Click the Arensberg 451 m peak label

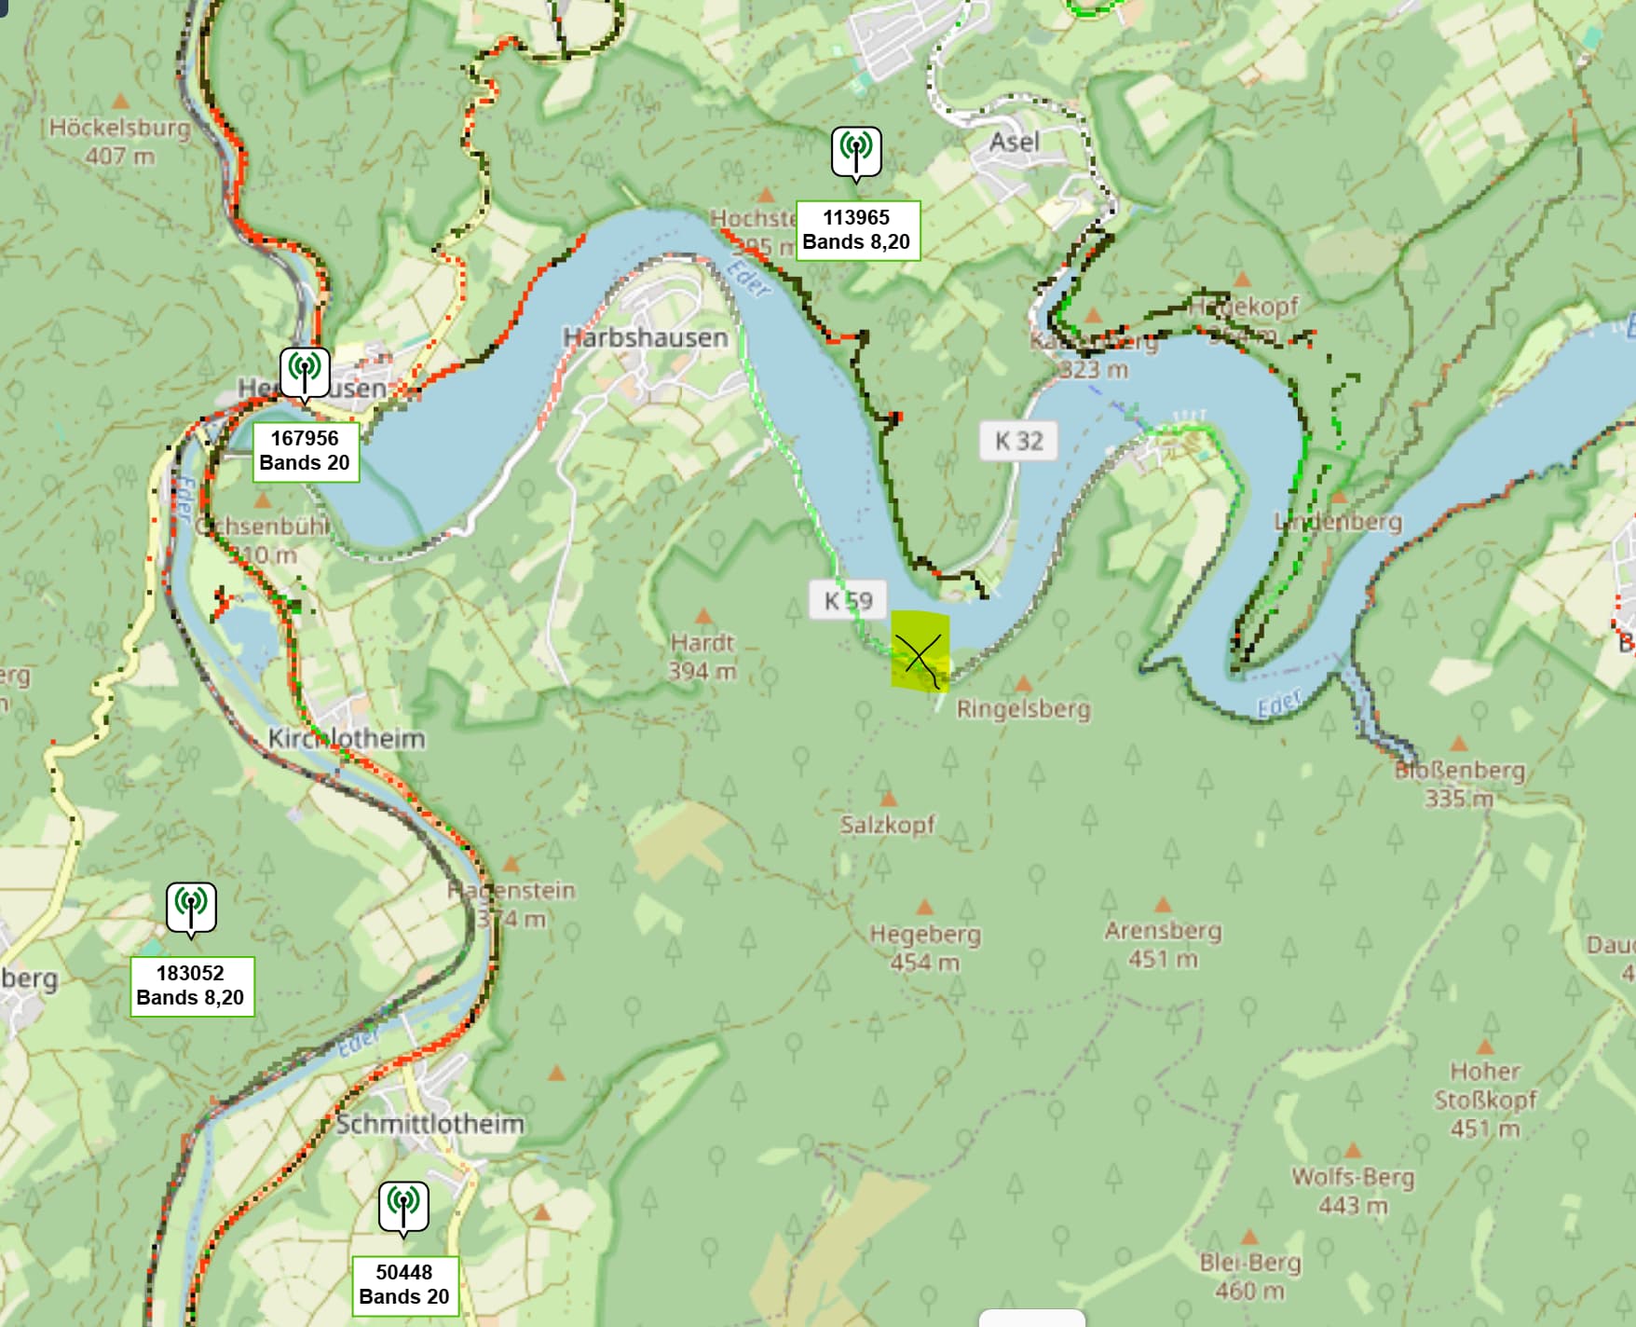click(x=1163, y=944)
